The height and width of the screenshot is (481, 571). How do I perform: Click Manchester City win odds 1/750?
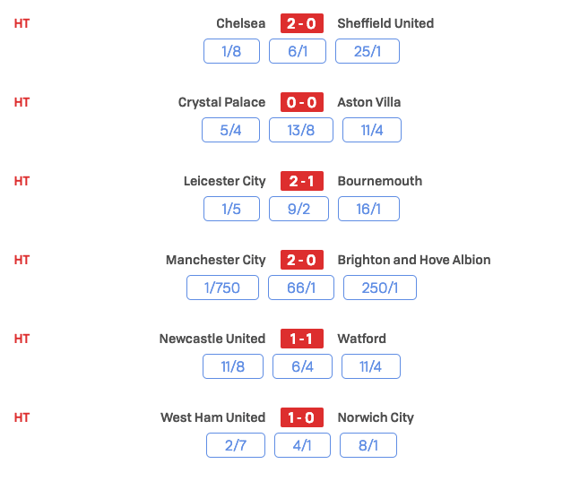click(222, 288)
